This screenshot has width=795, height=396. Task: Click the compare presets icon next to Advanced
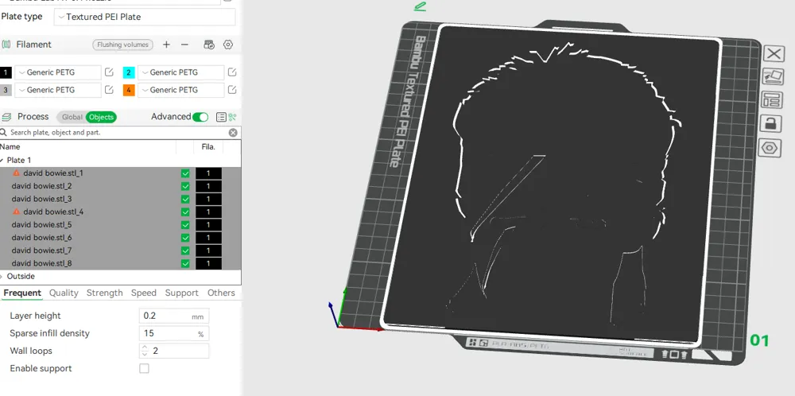tap(232, 117)
